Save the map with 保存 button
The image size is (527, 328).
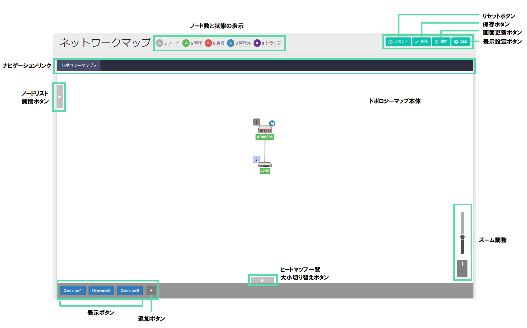click(x=421, y=42)
